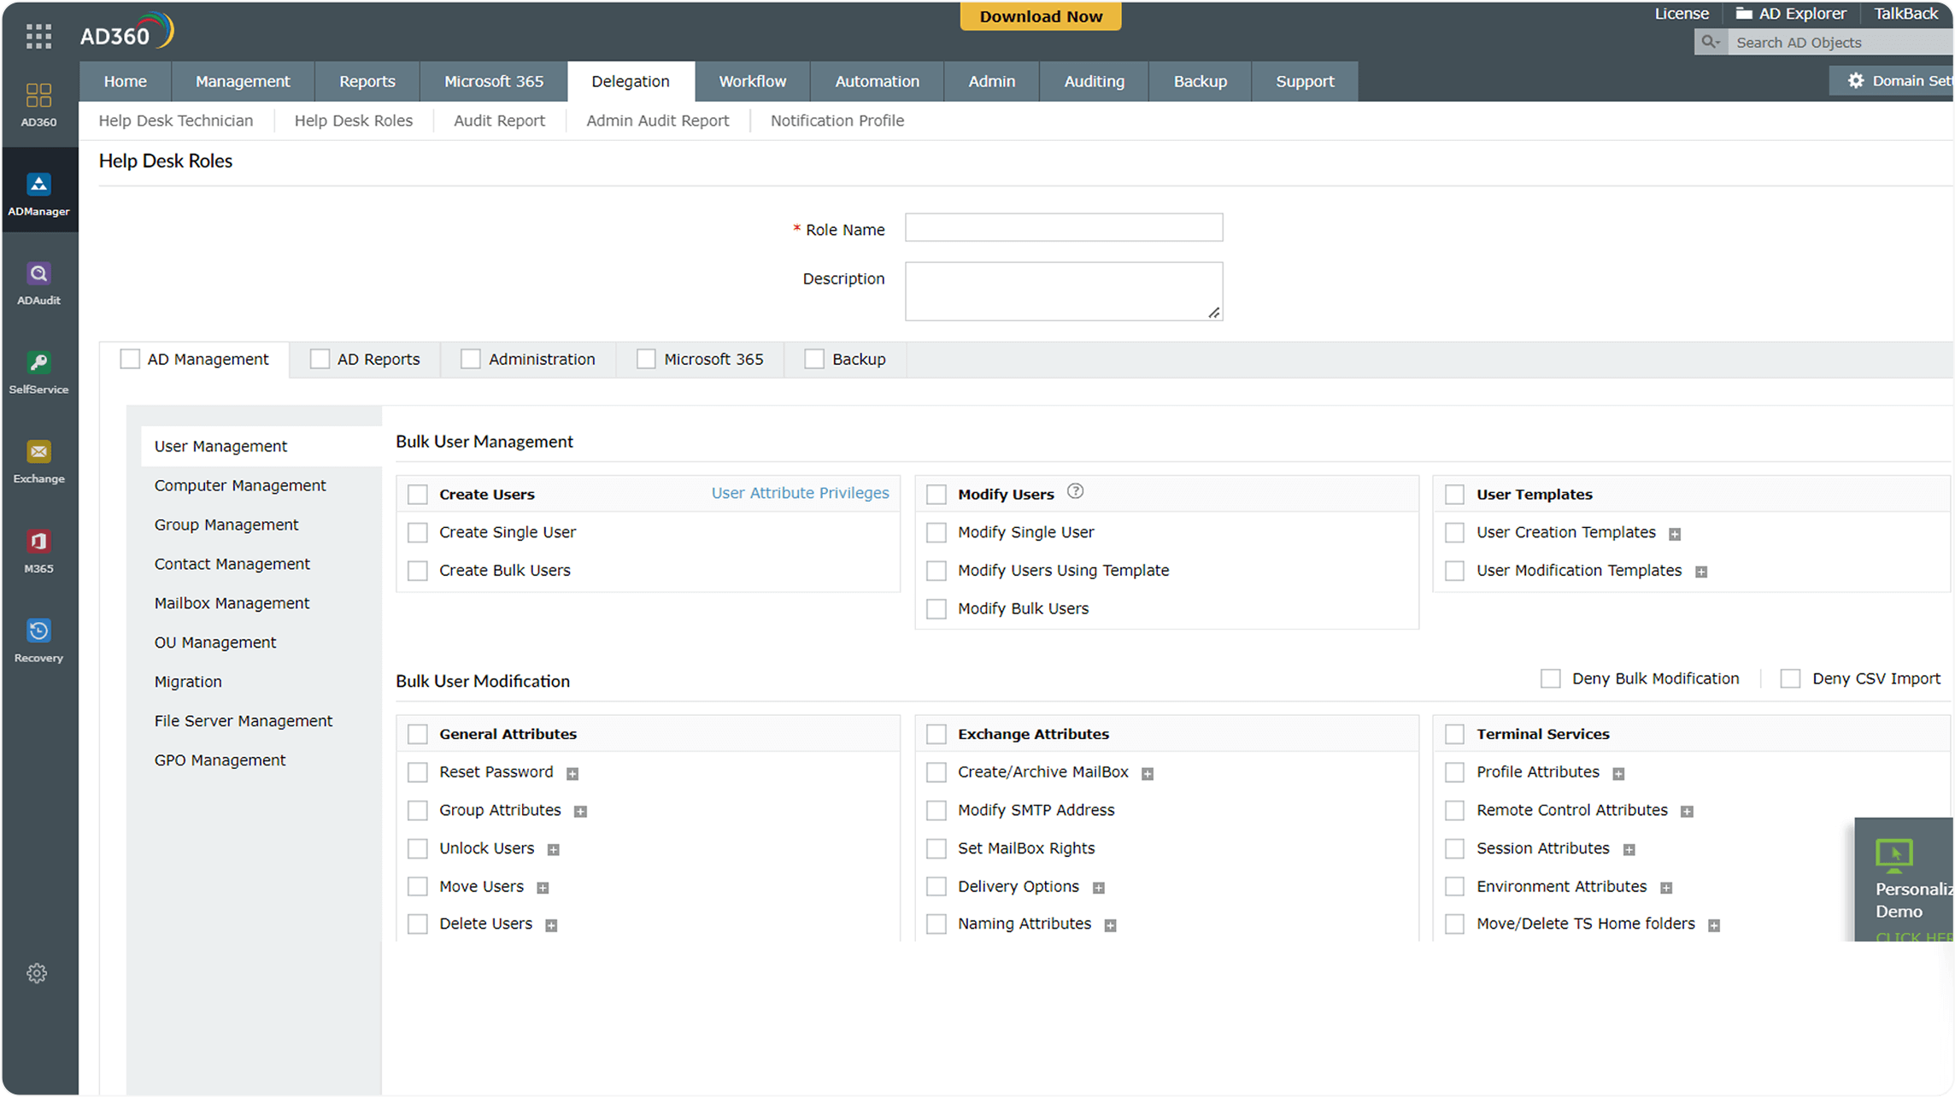Expand Reset Password attribute options
Viewport: 1955px width, 1097px height.
(572, 772)
